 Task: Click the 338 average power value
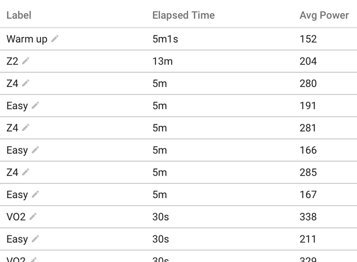[x=308, y=217]
